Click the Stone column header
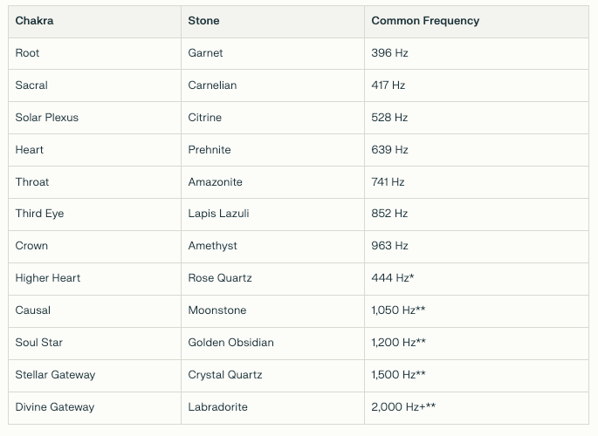Image resolution: width=598 pixels, height=436 pixels. pyautogui.click(x=204, y=21)
